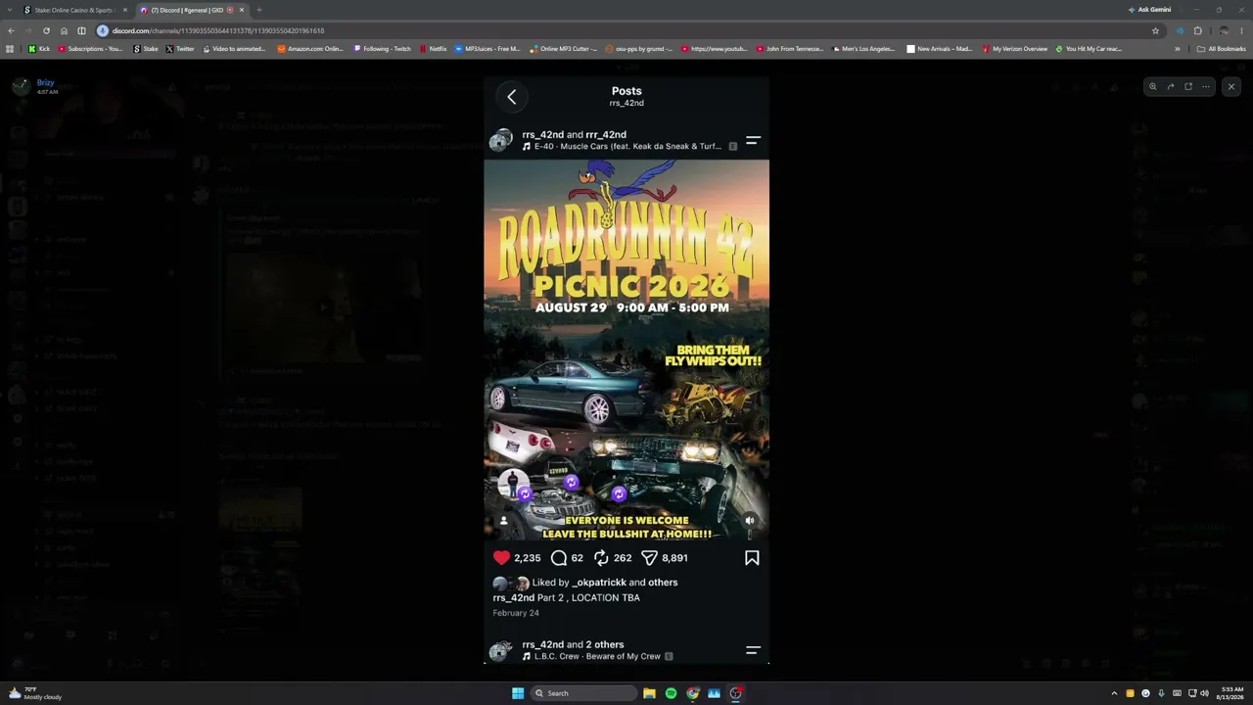Open Spotify from the taskbar
Screen dimensions: 1253x705
pyautogui.click(x=671, y=693)
